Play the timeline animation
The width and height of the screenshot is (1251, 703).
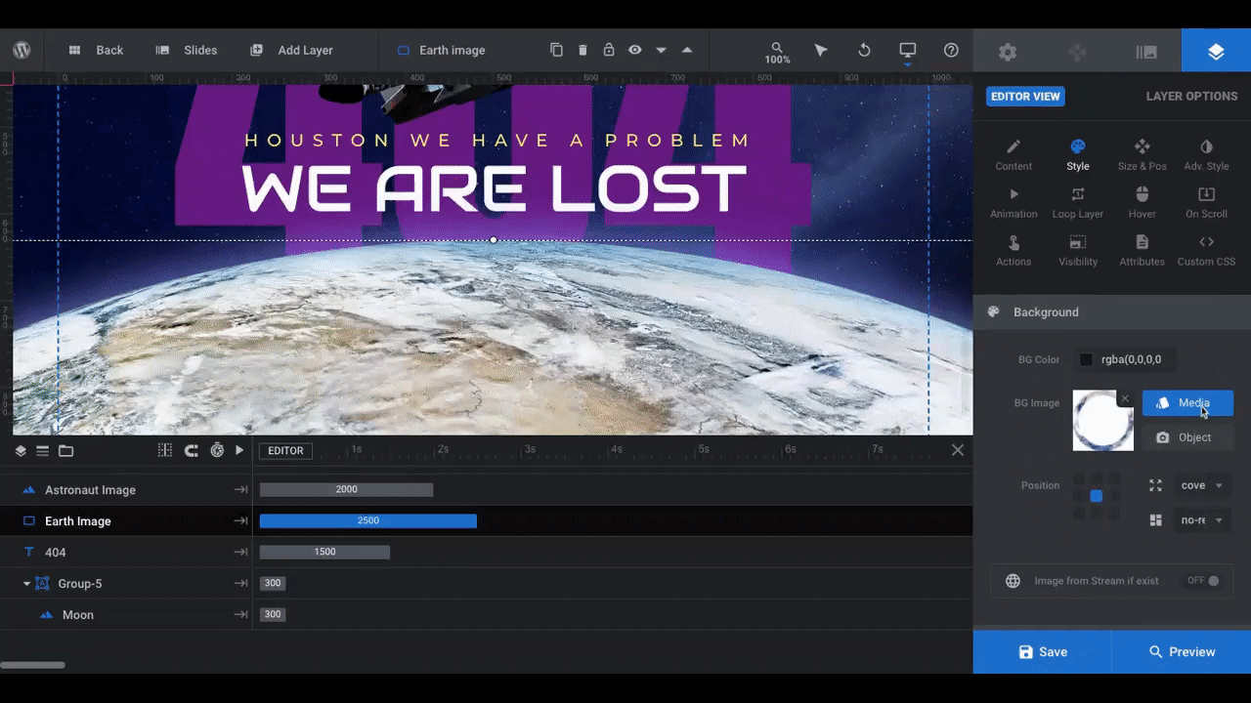[239, 450]
